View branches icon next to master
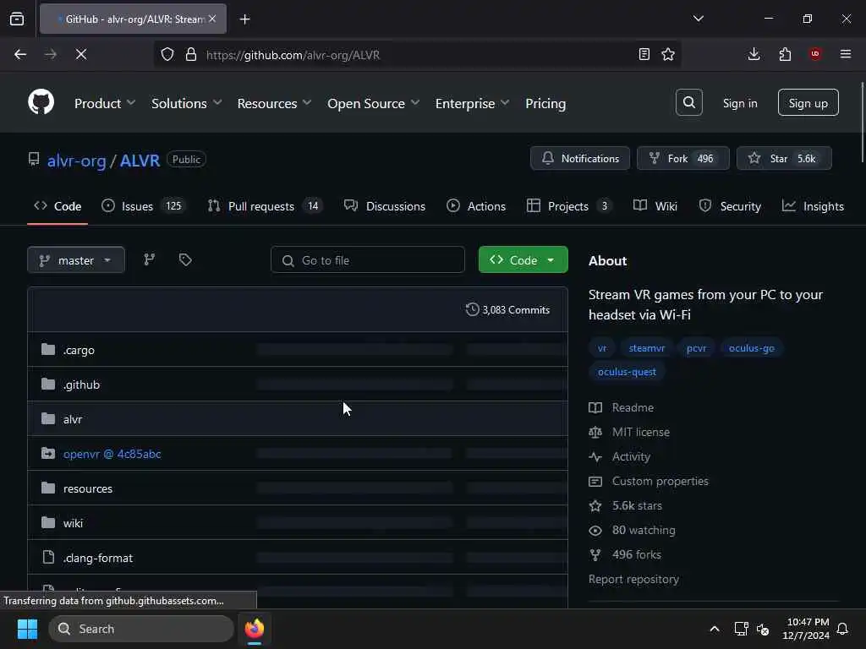This screenshot has width=866, height=649. coord(149,259)
